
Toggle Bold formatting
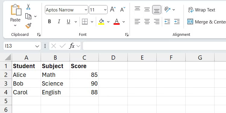click(x=49, y=22)
